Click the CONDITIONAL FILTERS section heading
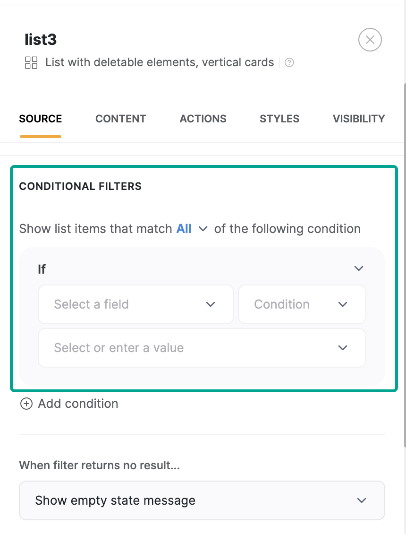This screenshot has height=534, width=406. tap(80, 186)
